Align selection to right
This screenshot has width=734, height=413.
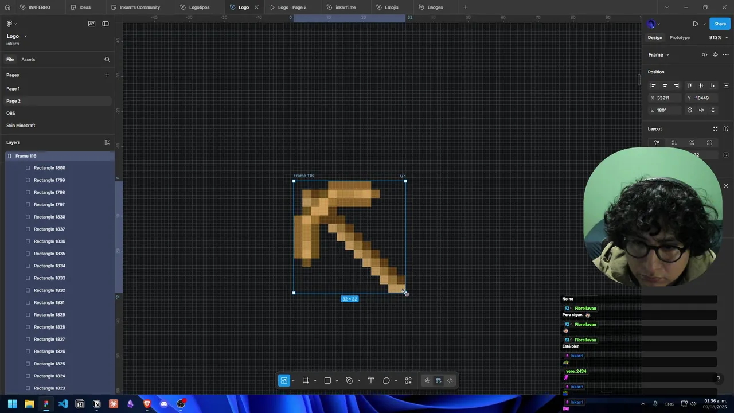pos(676,85)
